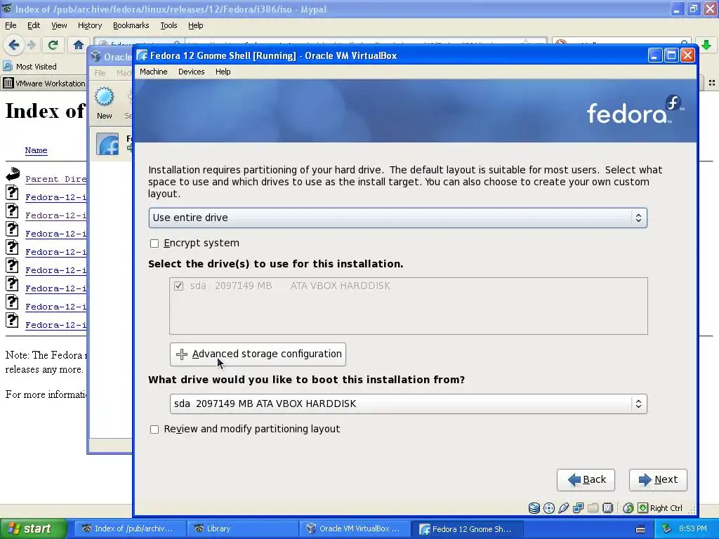Image resolution: width=719 pixels, height=539 pixels.
Task: Click the New VM icon in VirtualBox Manager
Action: click(x=104, y=97)
